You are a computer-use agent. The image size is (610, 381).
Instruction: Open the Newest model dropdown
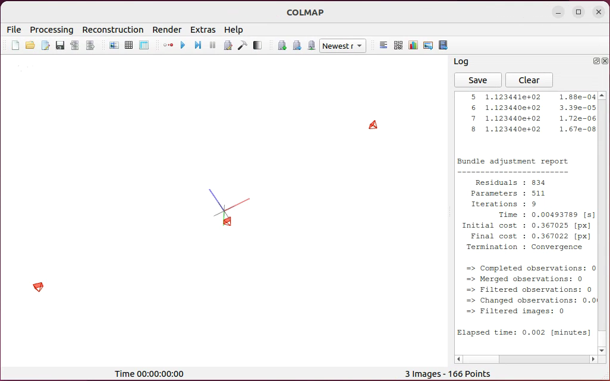tap(342, 46)
